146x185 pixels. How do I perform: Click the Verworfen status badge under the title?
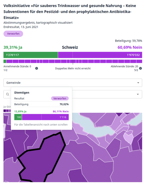tap(13, 34)
